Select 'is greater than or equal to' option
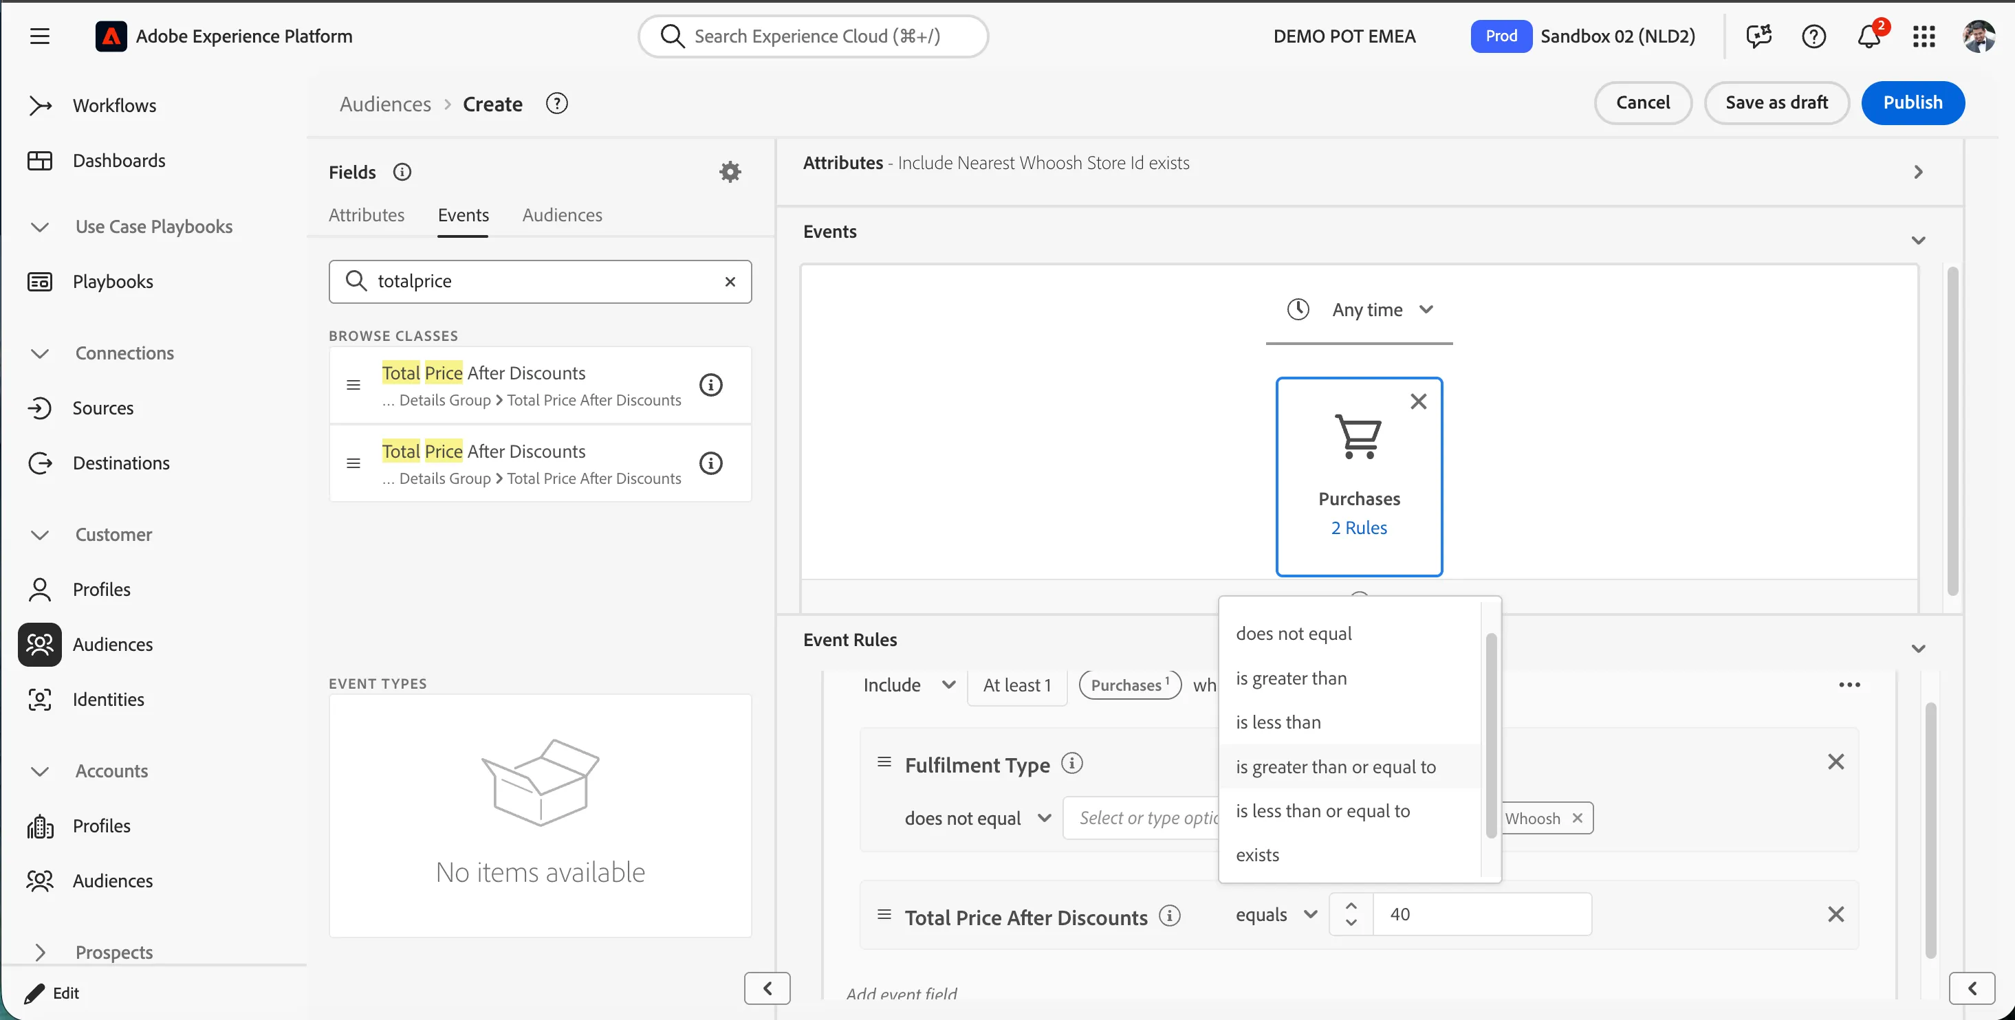 click(1350, 767)
